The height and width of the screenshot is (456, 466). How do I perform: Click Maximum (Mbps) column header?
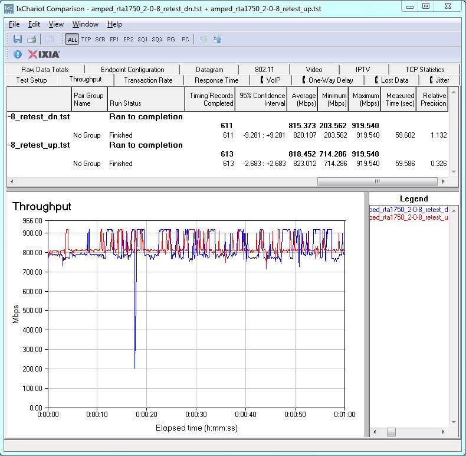[365, 99]
